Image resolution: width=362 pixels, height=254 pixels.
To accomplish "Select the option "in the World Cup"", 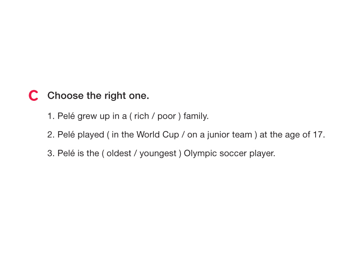I will (146, 135).
